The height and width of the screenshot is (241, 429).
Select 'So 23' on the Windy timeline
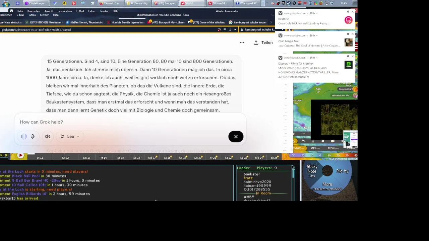click(x=244, y=158)
